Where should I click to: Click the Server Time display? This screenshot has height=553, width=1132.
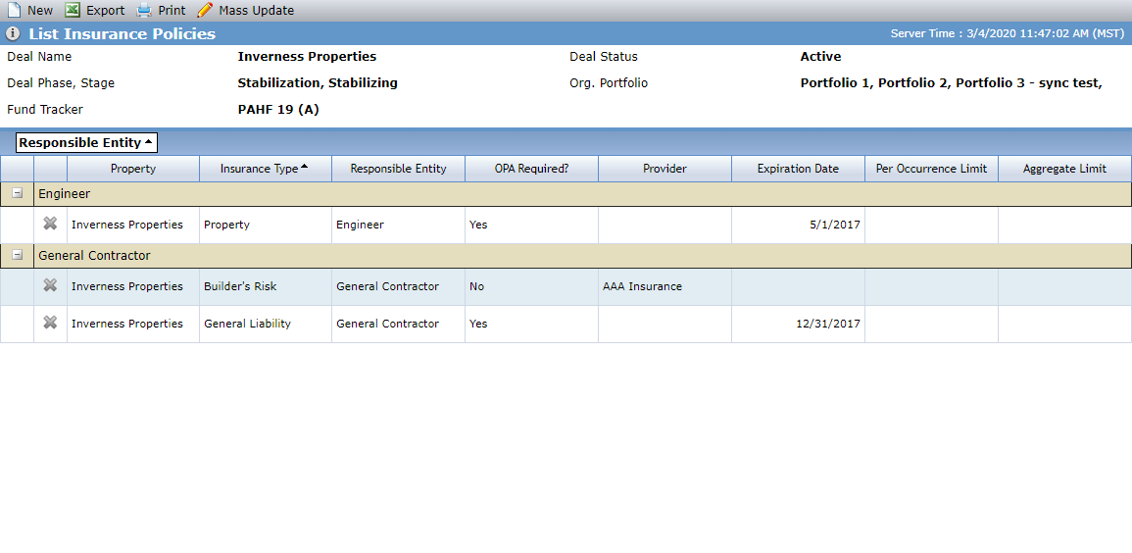click(1008, 34)
